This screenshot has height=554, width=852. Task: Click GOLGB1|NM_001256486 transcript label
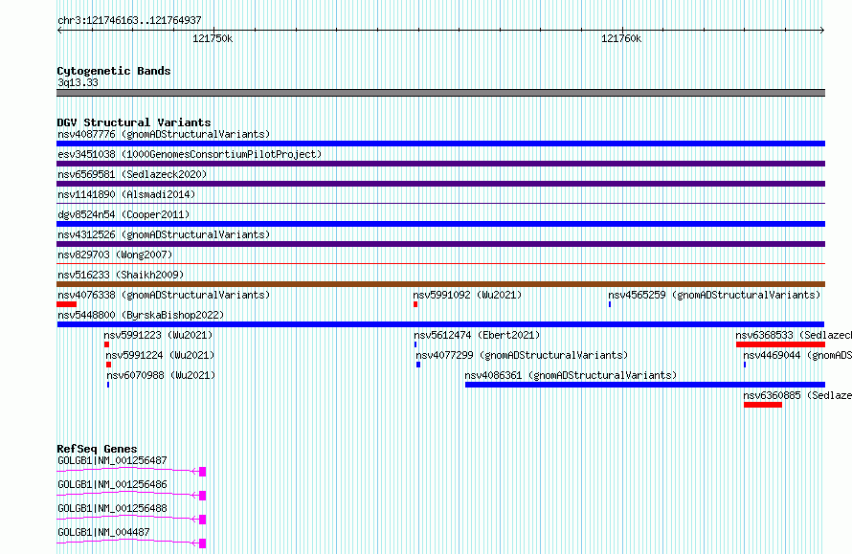pos(112,484)
